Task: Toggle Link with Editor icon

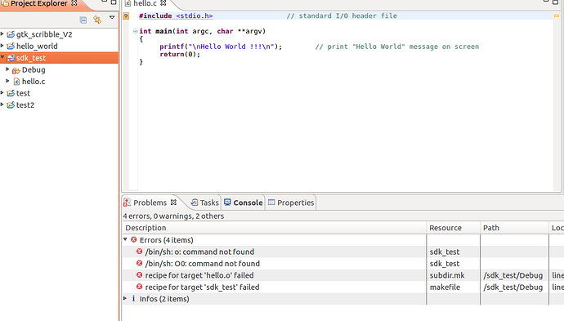Action: click(97, 20)
